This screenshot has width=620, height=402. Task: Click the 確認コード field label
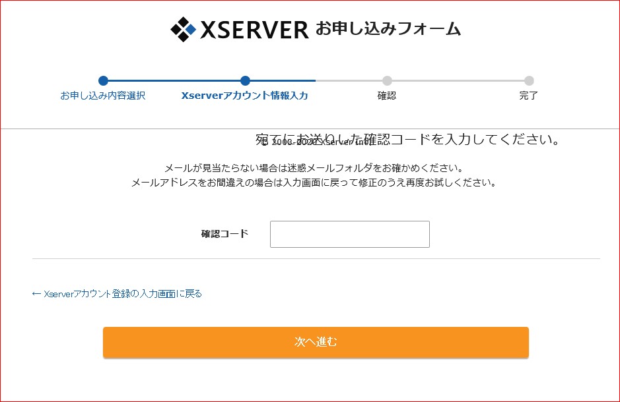pyautogui.click(x=224, y=234)
